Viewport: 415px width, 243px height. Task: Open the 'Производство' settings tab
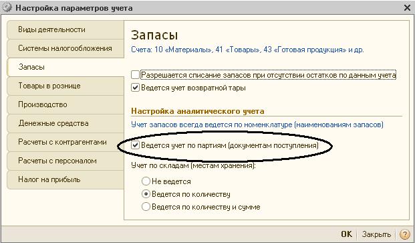click(65, 104)
